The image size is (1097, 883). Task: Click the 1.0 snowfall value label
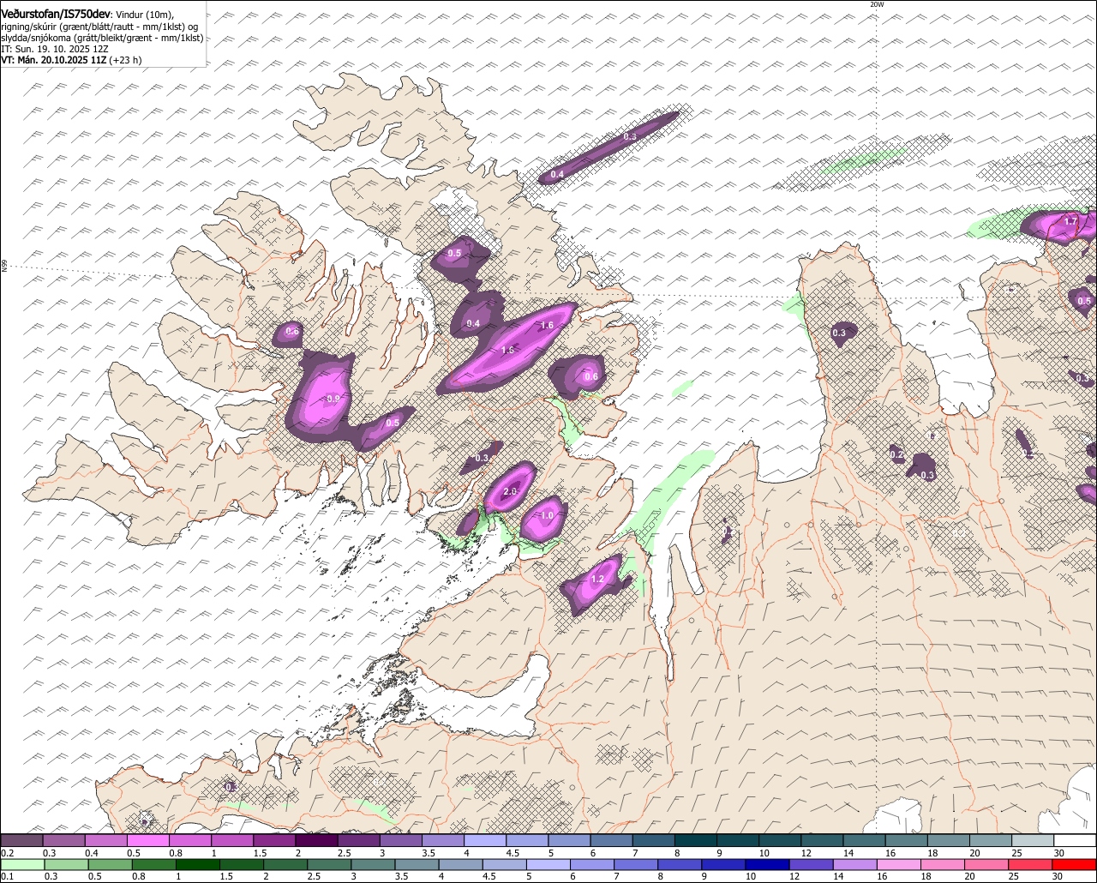pos(548,515)
